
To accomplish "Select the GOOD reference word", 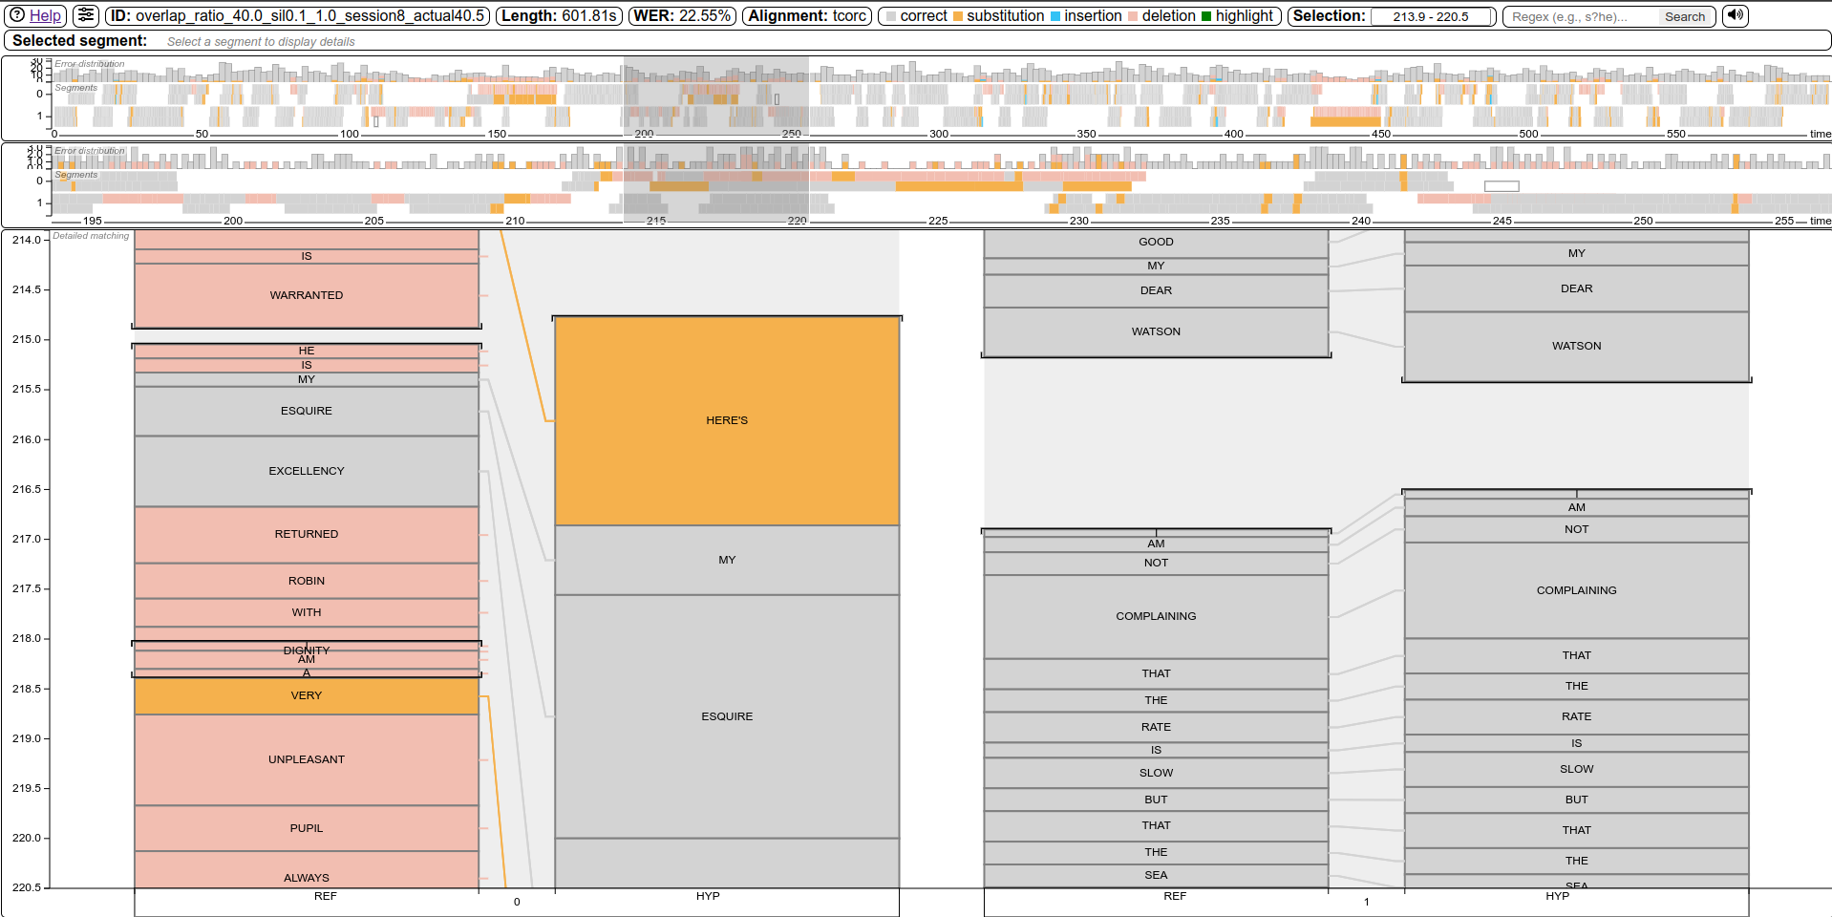I will (1156, 243).
